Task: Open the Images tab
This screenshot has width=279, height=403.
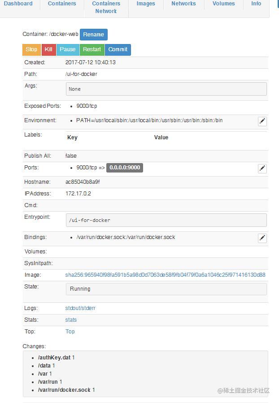Action: tap(145, 4)
